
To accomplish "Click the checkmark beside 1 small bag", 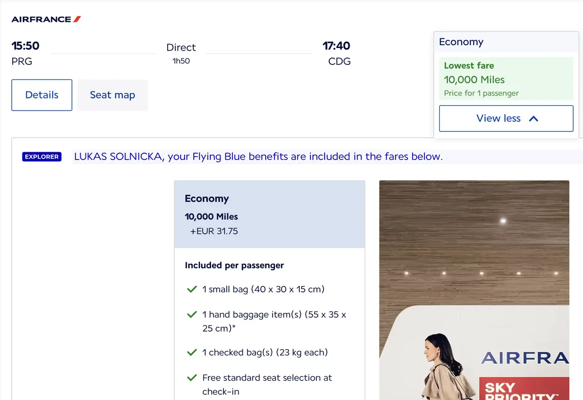I will tap(191, 289).
